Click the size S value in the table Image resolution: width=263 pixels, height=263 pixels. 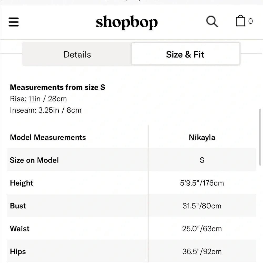tap(202, 160)
